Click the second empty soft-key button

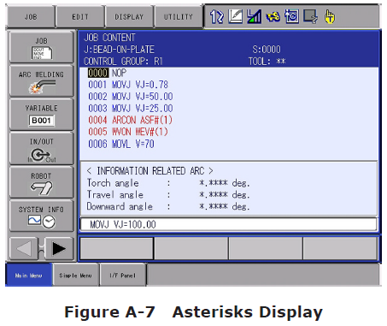pos(191,248)
